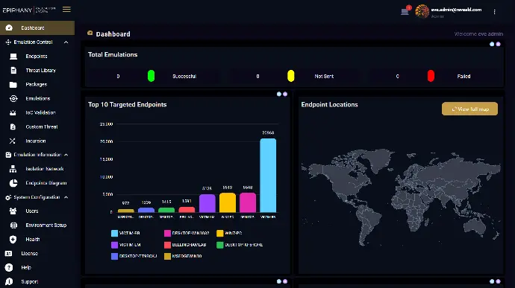Collapse the System Configuration section chevron
The width and height of the screenshot is (515, 288).
(66, 197)
